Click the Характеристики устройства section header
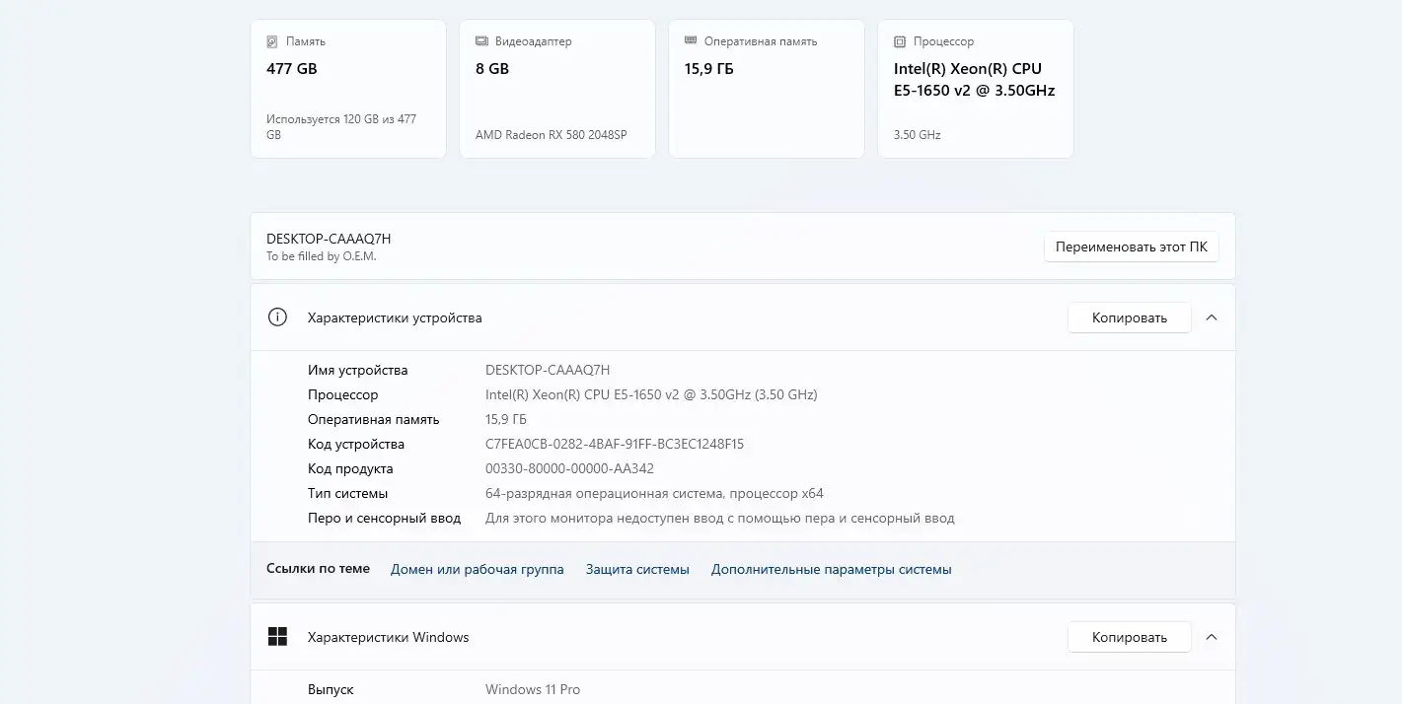Screen dimensions: 1402x704 click(743, 317)
